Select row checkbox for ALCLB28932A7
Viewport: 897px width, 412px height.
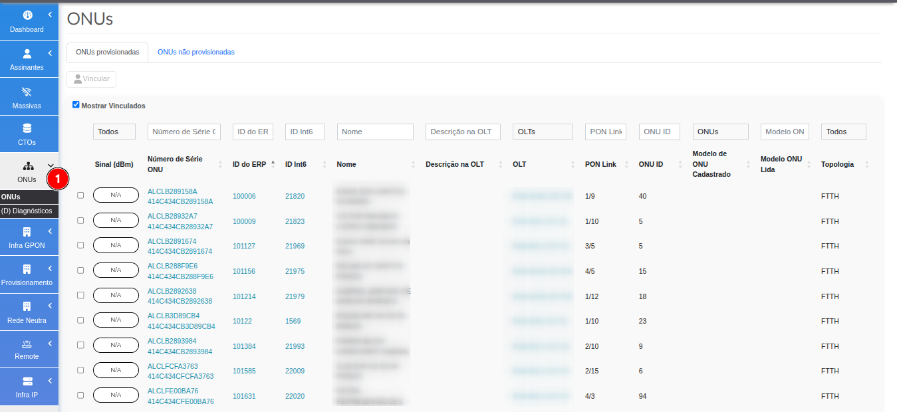point(80,220)
